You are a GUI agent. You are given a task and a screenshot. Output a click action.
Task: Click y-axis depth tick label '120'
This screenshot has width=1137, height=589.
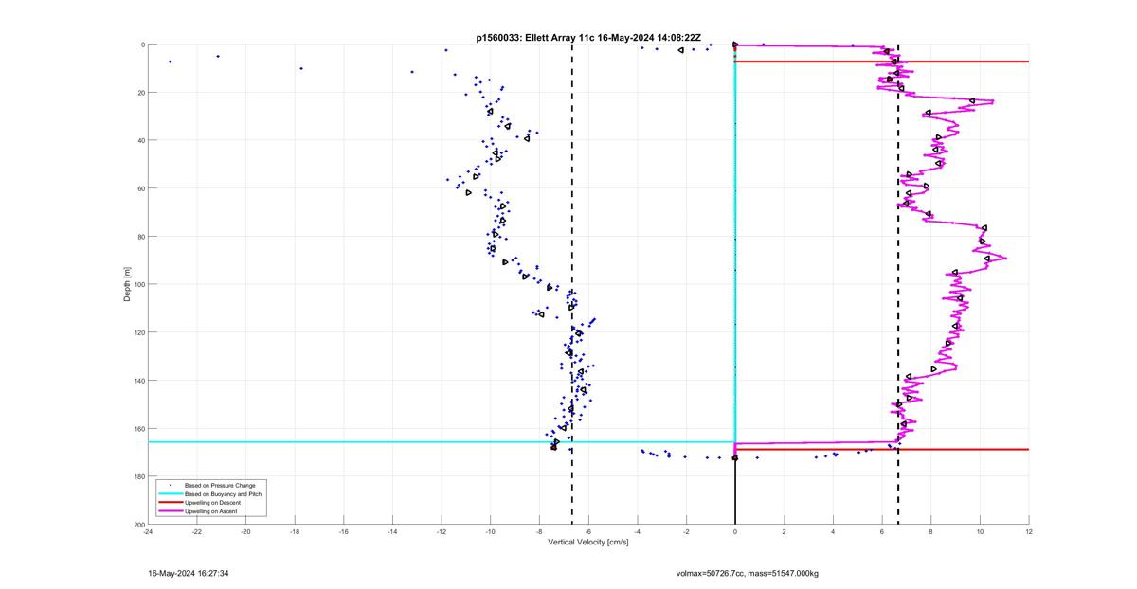click(138, 332)
